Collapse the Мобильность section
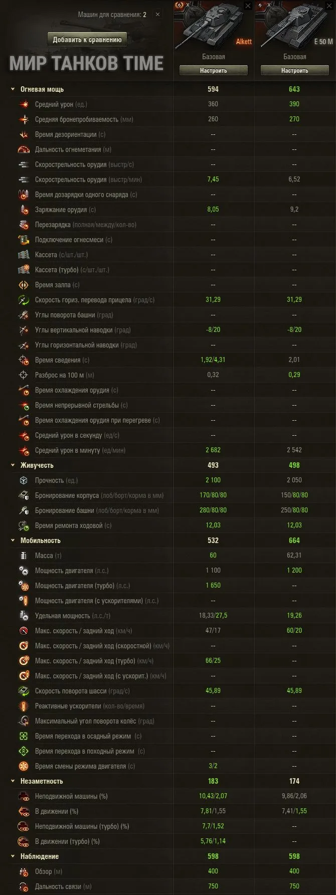Viewport: 336px width, 895px height. pyautogui.click(x=13, y=541)
